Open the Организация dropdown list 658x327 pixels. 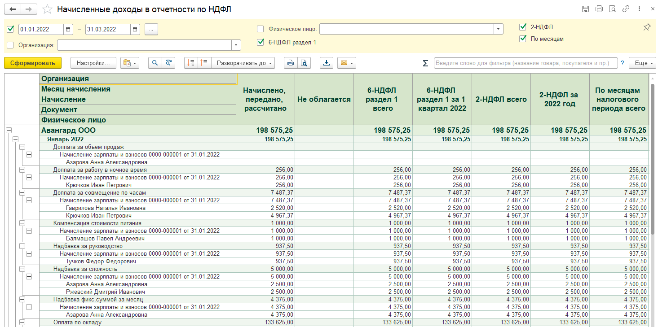(x=236, y=45)
